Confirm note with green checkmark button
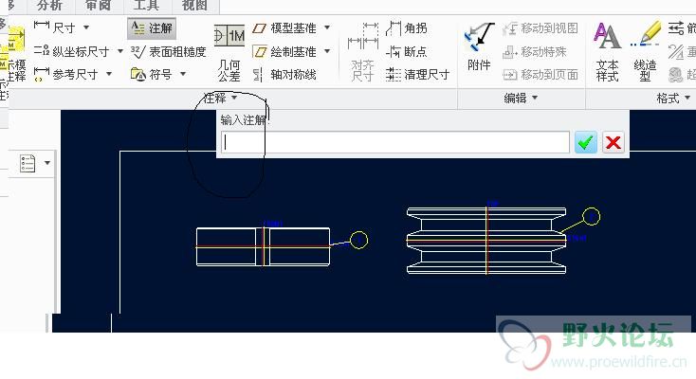 click(585, 142)
